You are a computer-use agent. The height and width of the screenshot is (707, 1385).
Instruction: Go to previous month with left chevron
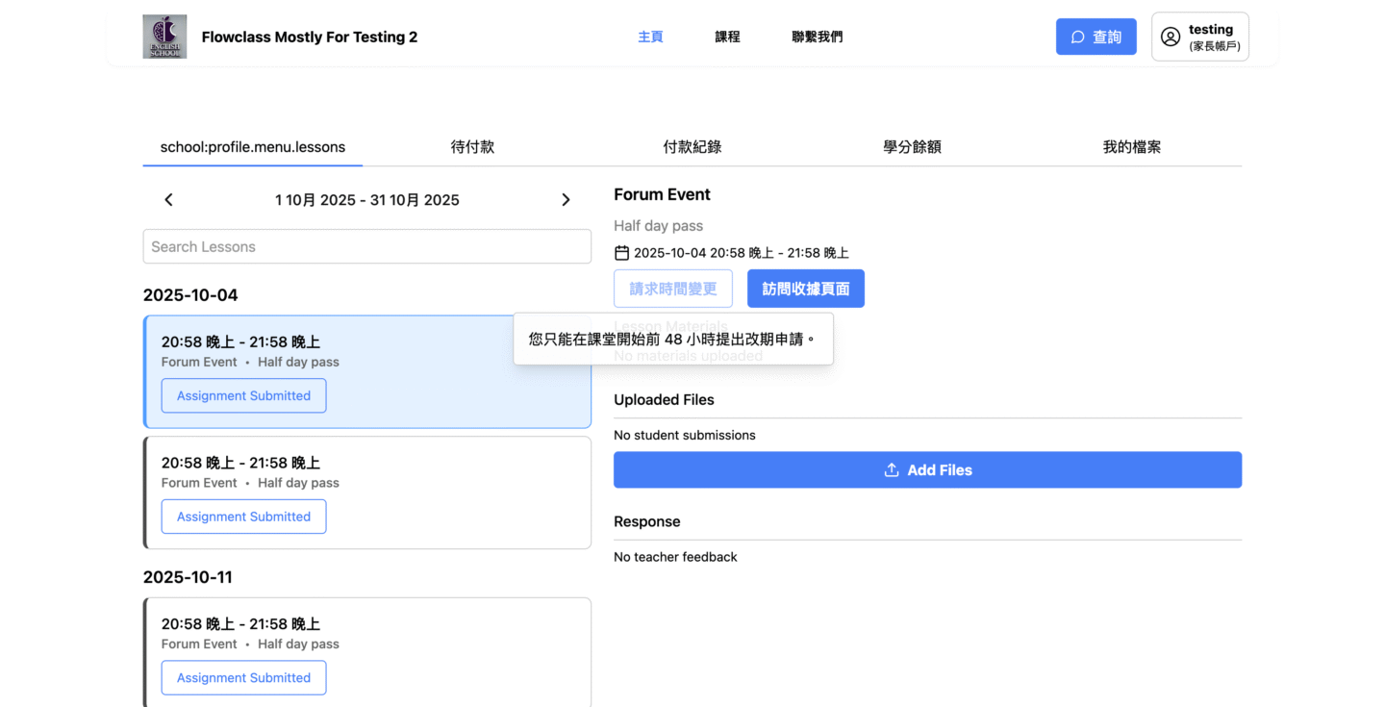[168, 200]
